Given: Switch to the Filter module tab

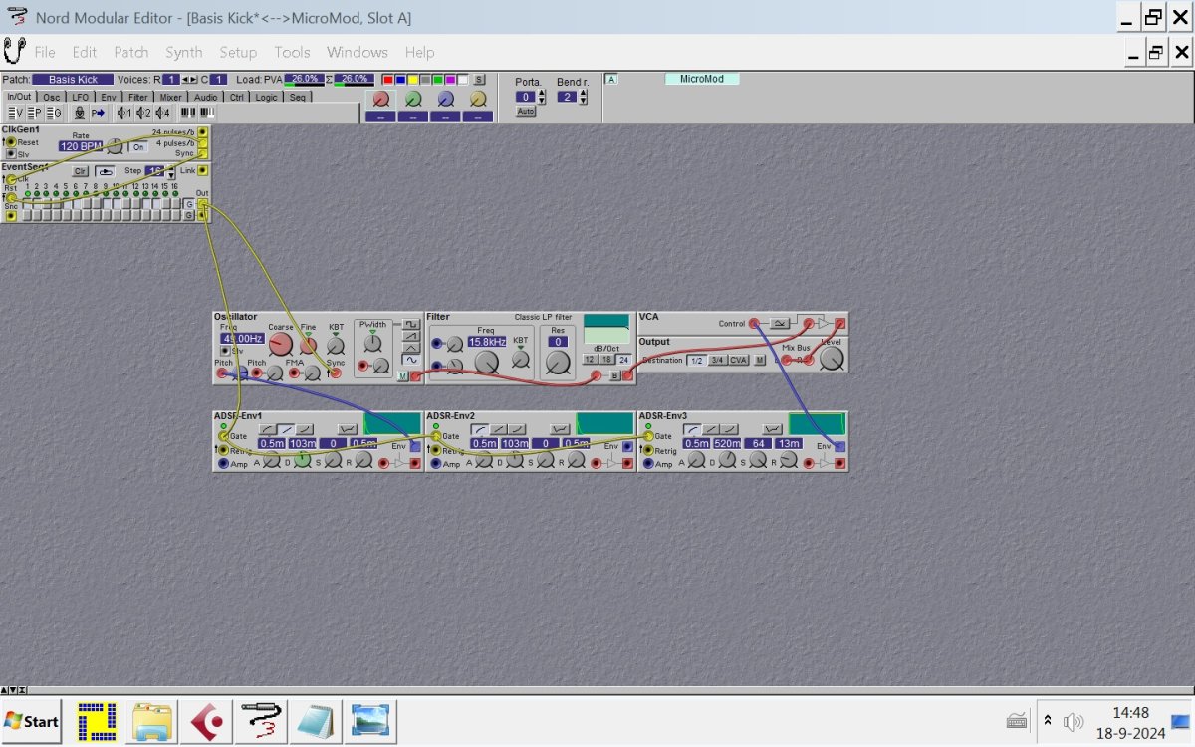Looking at the screenshot, I should 137,98.
